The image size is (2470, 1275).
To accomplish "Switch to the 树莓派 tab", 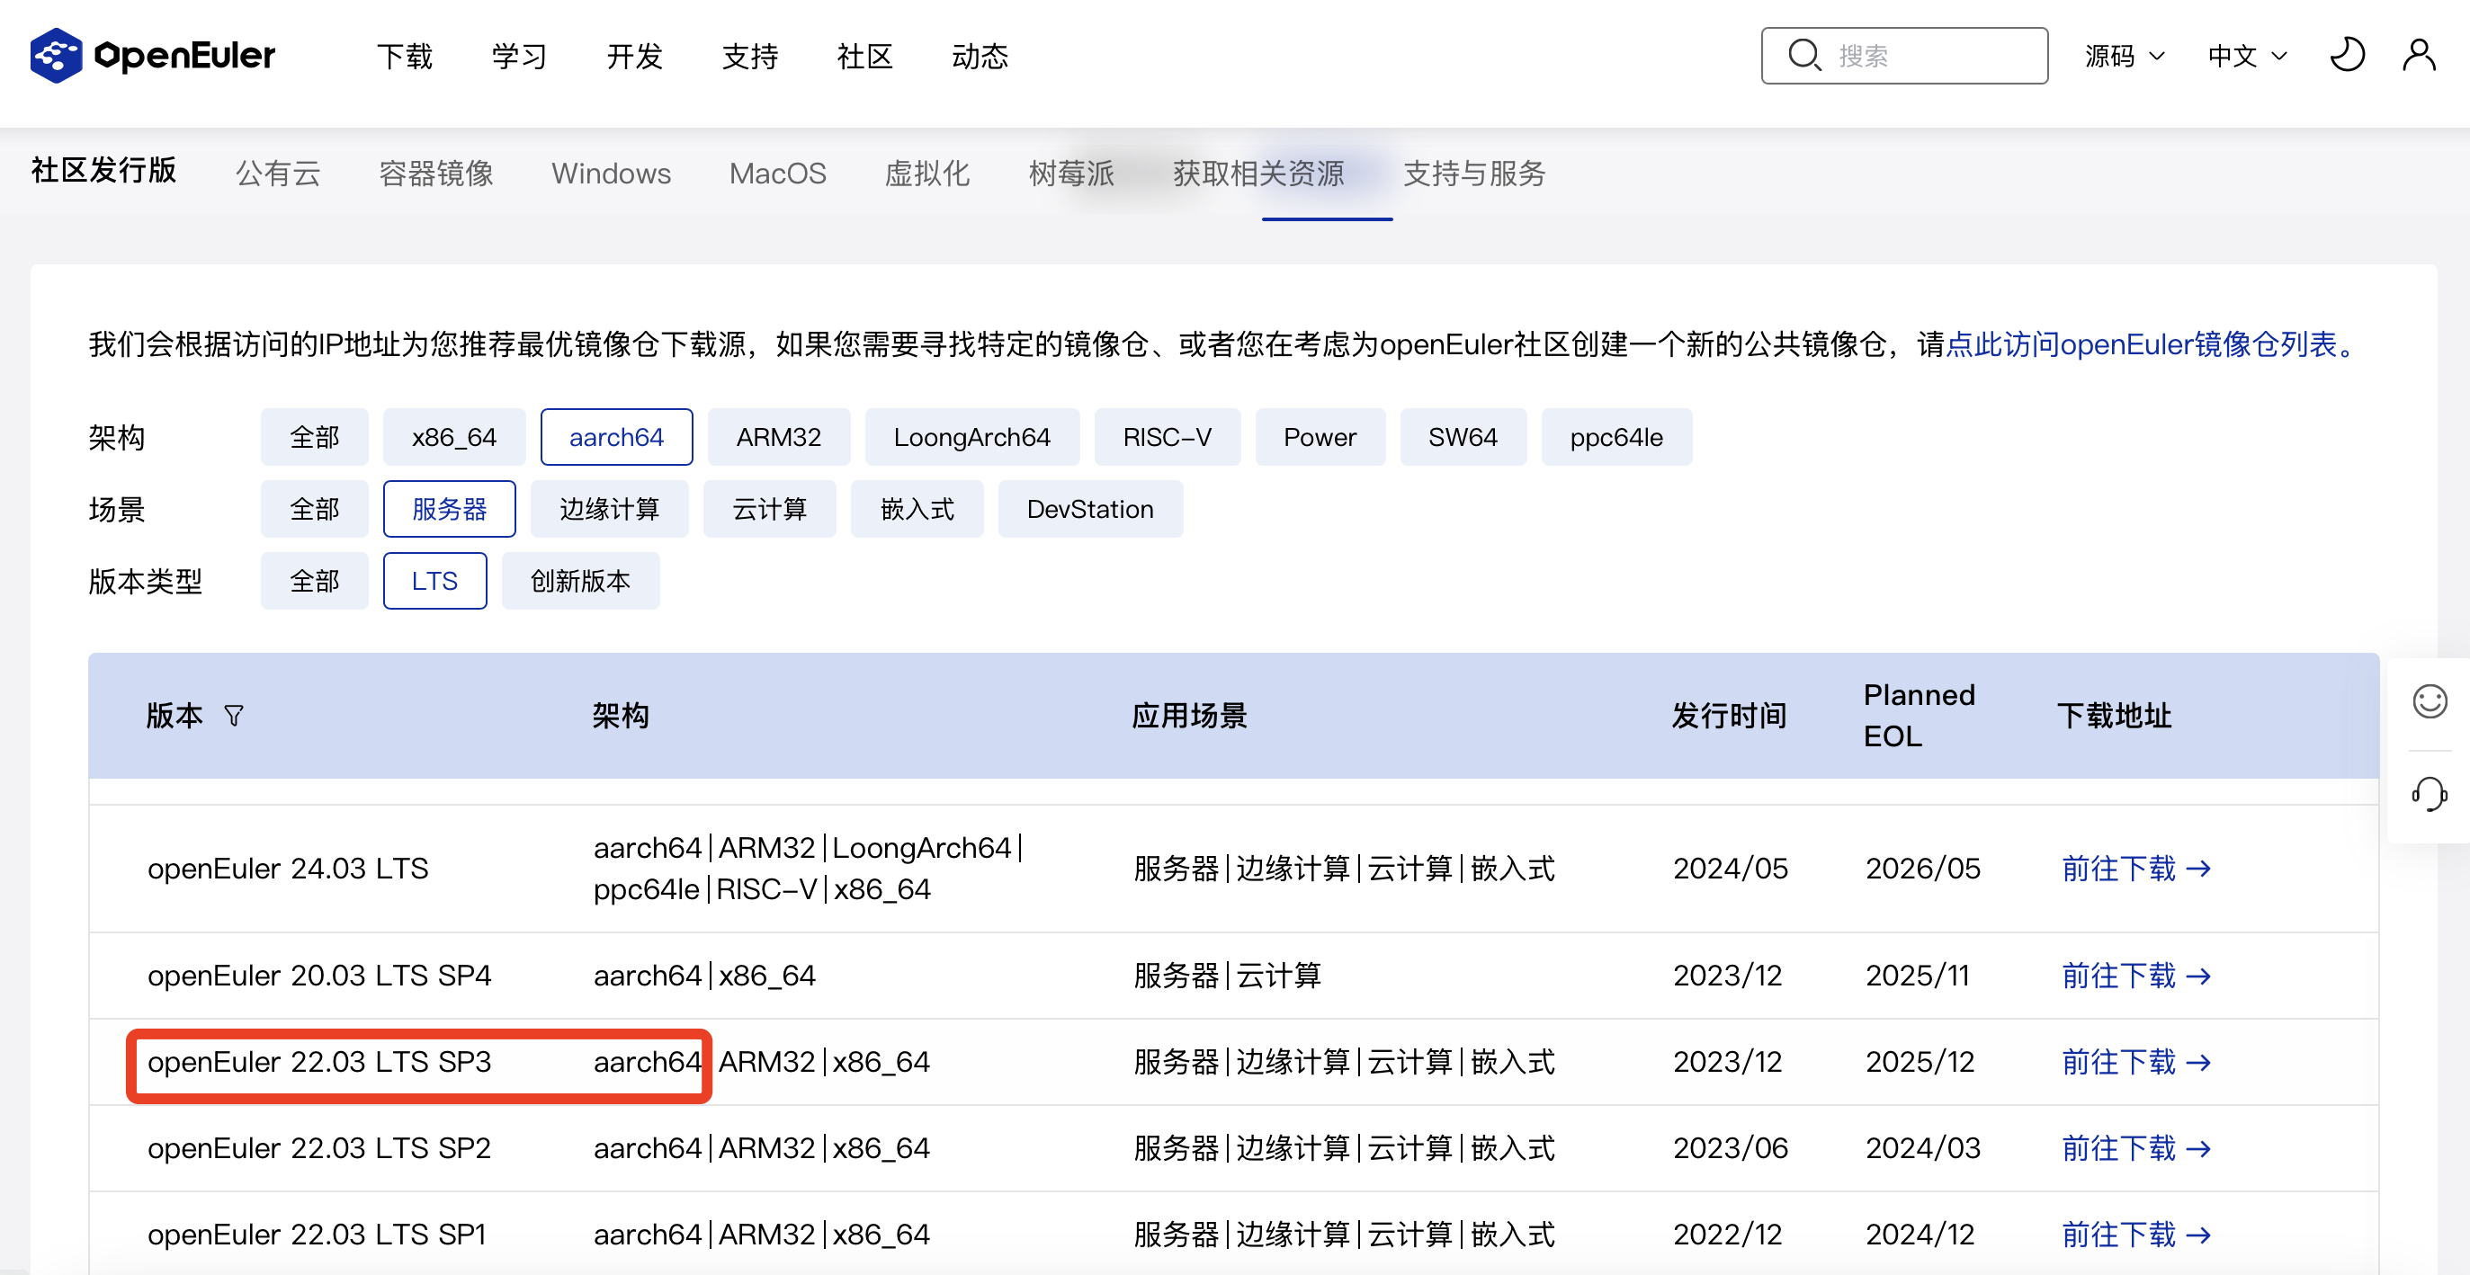I will click(x=1070, y=174).
